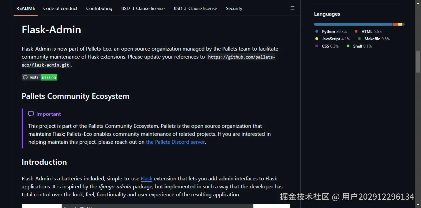Click the JavaScript language color dot
Image resolution: width=421 pixels, height=208 pixels.
pyautogui.click(x=317, y=39)
